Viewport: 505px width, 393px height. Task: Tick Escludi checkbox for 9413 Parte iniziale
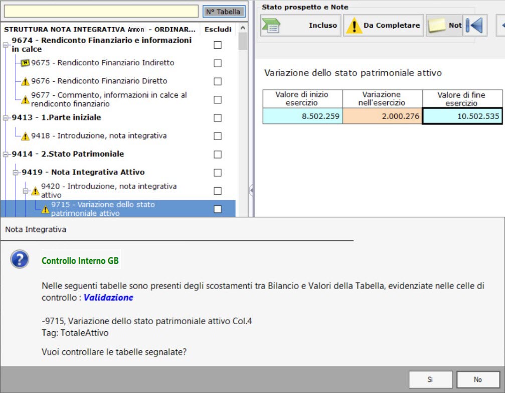[x=218, y=118]
